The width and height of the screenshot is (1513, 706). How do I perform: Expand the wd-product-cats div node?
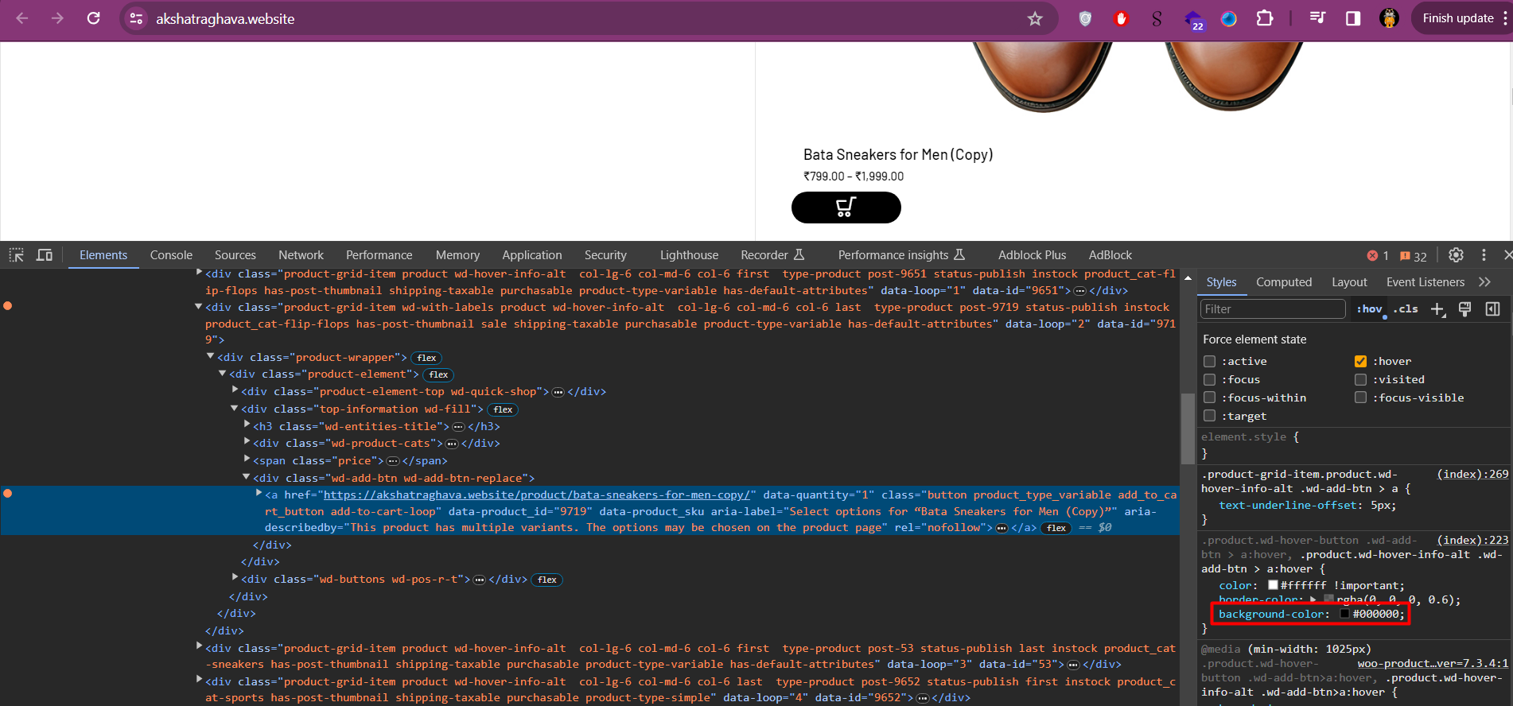point(247,442)
